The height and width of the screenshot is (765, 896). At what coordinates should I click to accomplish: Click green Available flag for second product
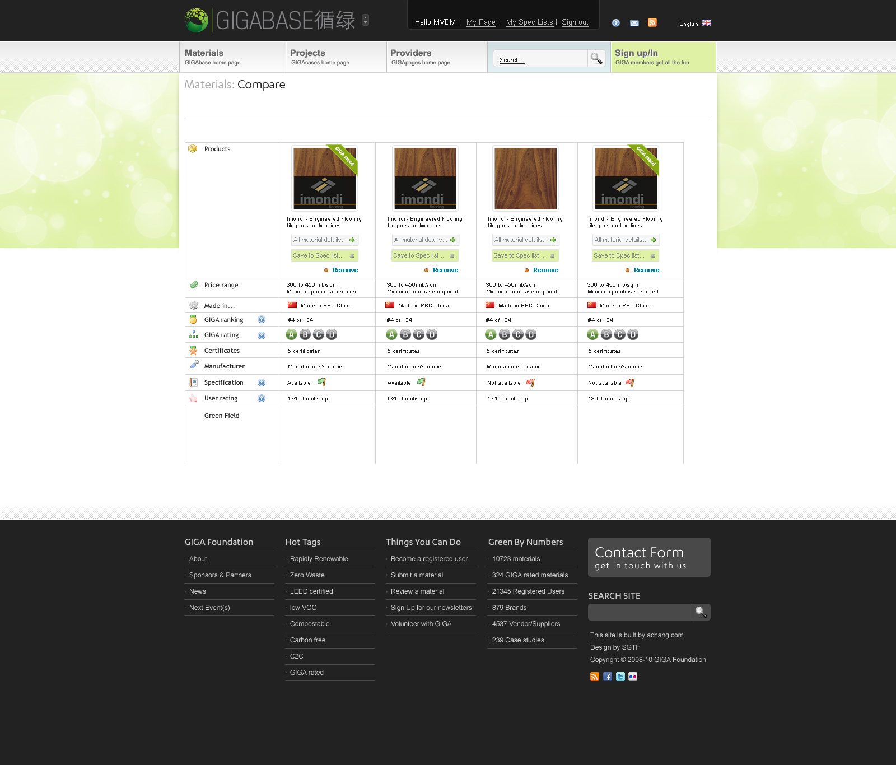422,382
